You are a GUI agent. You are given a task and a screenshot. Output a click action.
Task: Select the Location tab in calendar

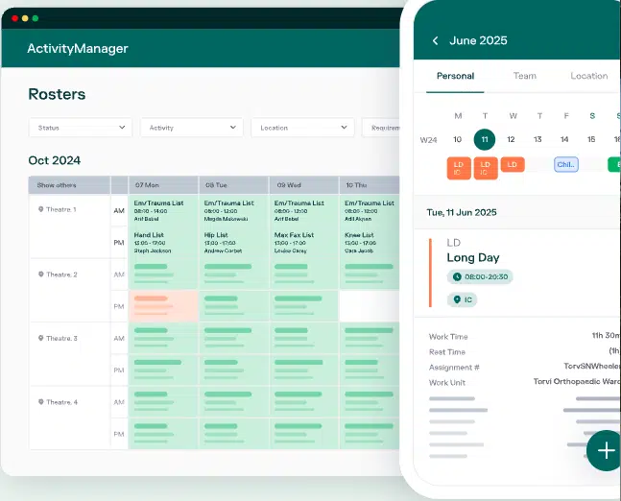coord(588,76)
